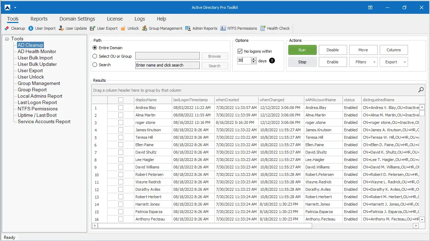
Task: Open the Domain Settings menu tab
Action: point(77,19)
